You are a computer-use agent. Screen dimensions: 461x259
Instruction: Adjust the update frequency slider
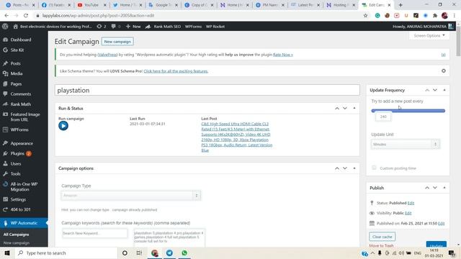[x=408, y=111]
